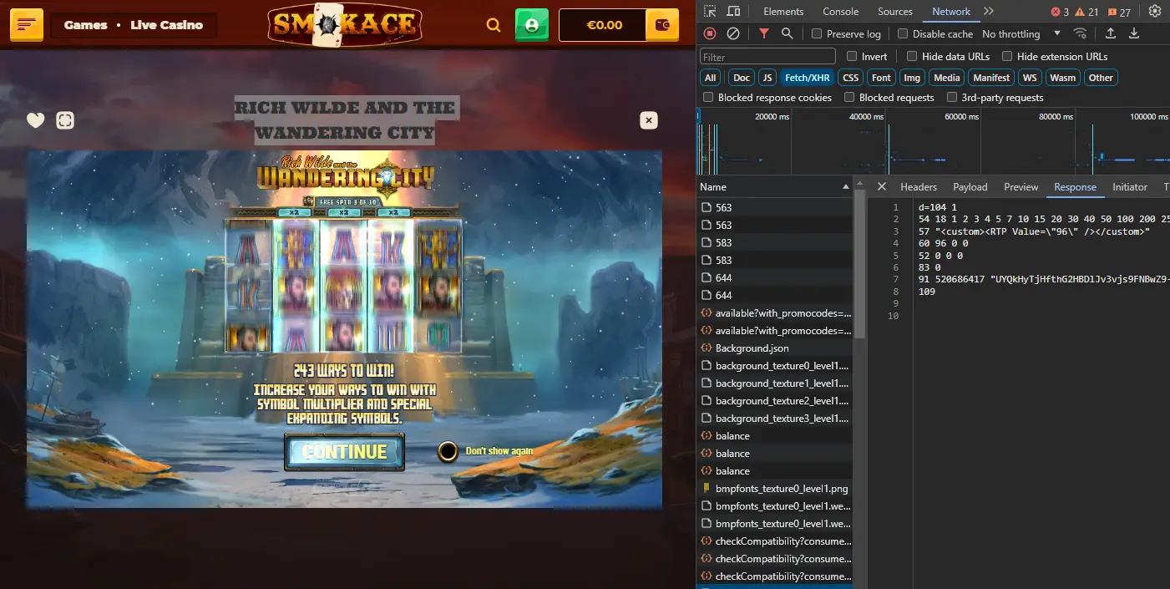The image size is (1170, 589).
Task: Filter requests by CSS type
Action: pyautogui.click(x=850, y=78)
